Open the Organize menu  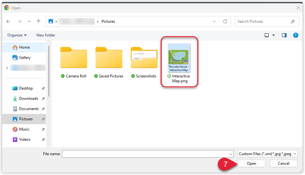click(17, 35)
